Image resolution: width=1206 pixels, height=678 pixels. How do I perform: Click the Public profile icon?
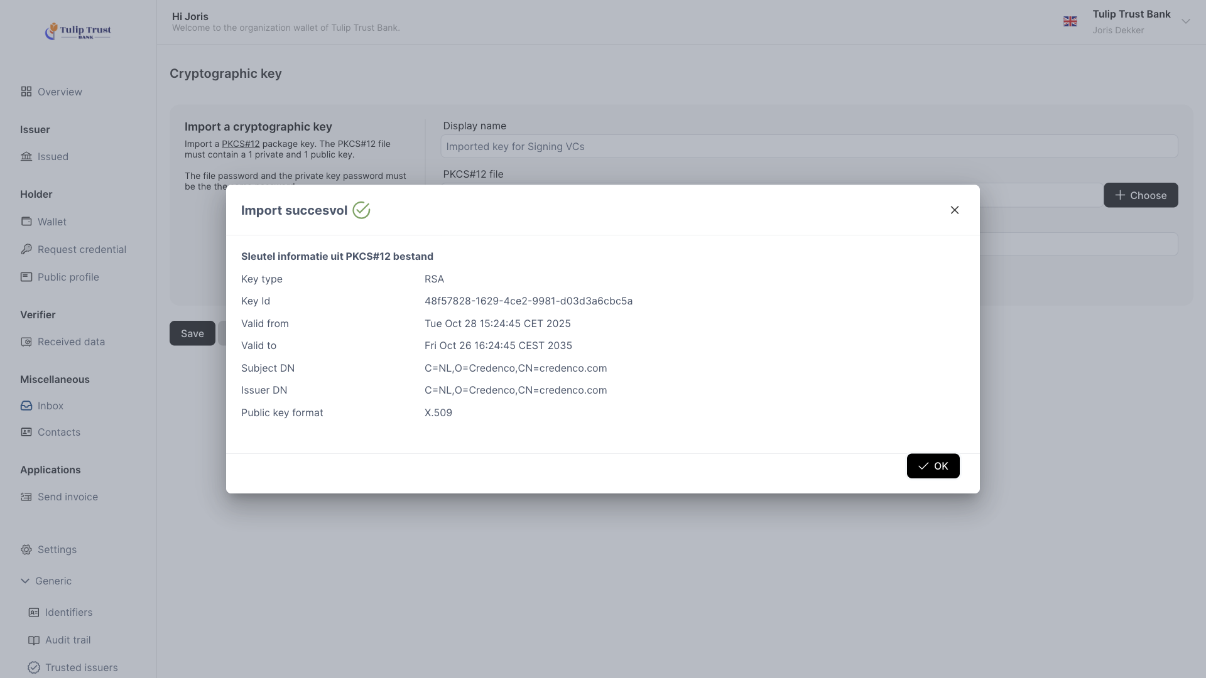click(x=26, y=277)
